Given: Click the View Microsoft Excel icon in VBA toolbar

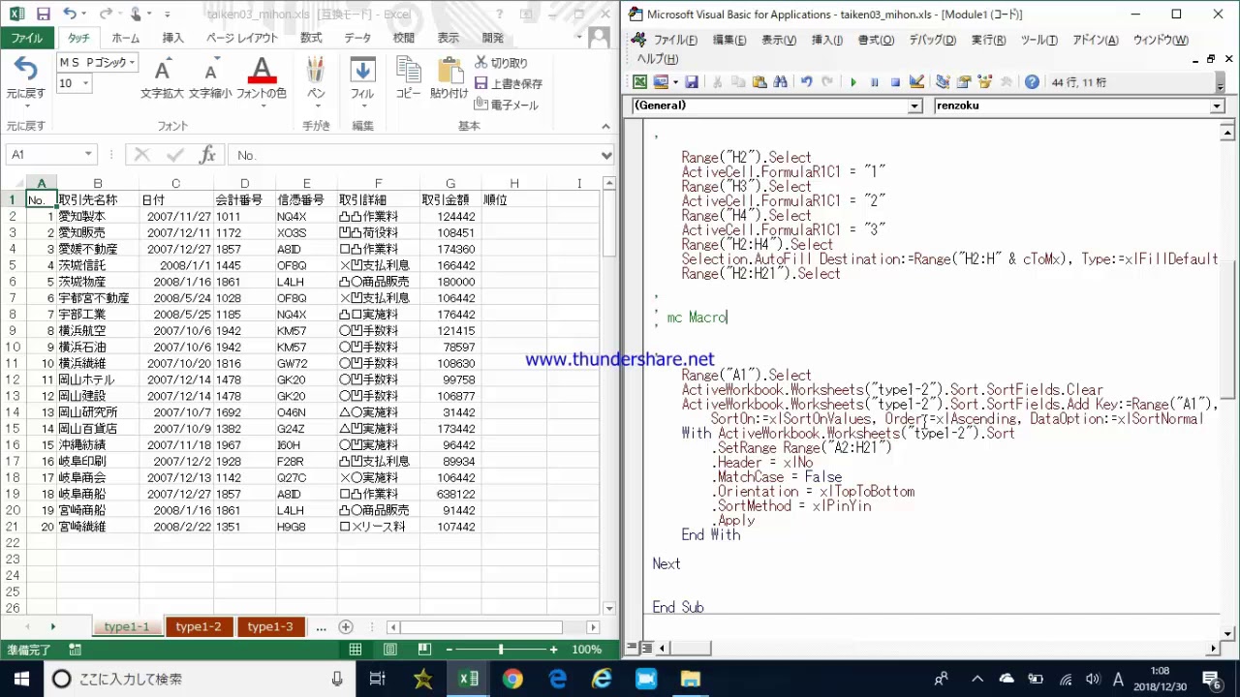Looking at the screenshot, I should tap(639, 82).
